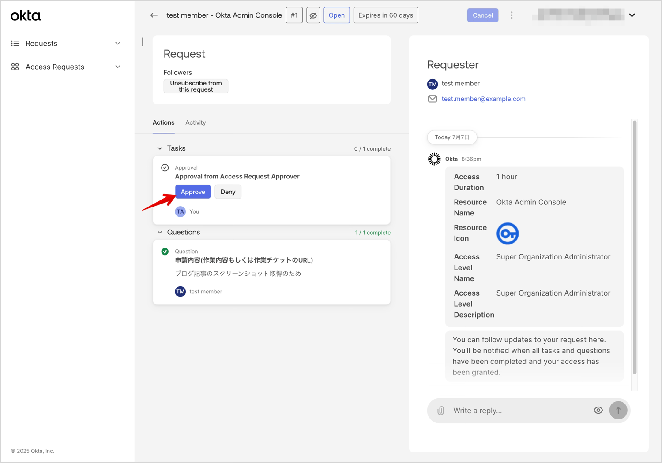662x463 pixels.
Task: Click the send arrow in reply box
Action: click(x=618, y=410)
